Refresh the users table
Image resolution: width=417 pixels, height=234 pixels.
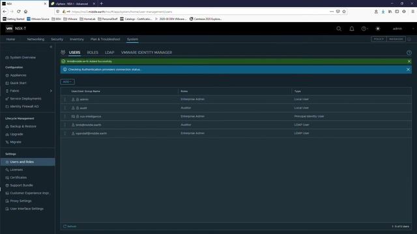pos(70,227)
